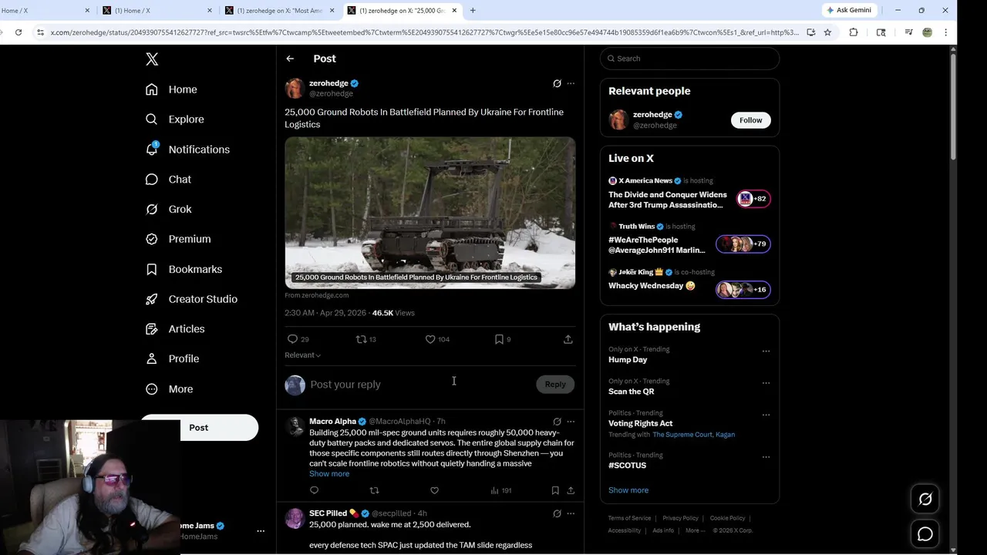Image resolution: width=987 pixels, height=555 pixels.
Task: Go to Home in sidebar
Action: point(171,89)
